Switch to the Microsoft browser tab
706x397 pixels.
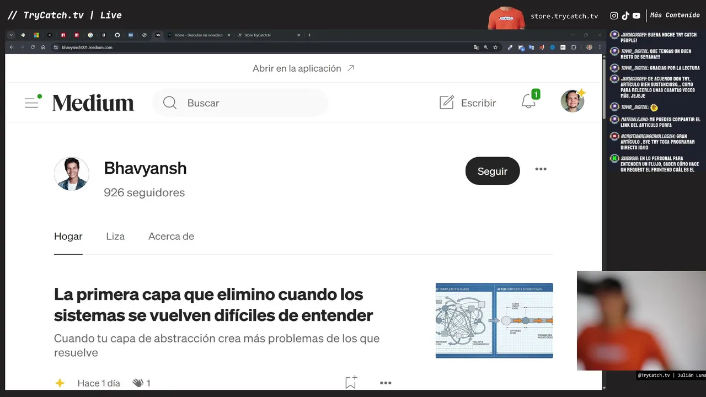pos(36,35)
